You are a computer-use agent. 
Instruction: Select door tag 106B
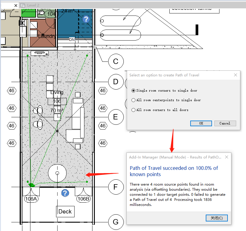pyautogui.click(x=83, y=198)
